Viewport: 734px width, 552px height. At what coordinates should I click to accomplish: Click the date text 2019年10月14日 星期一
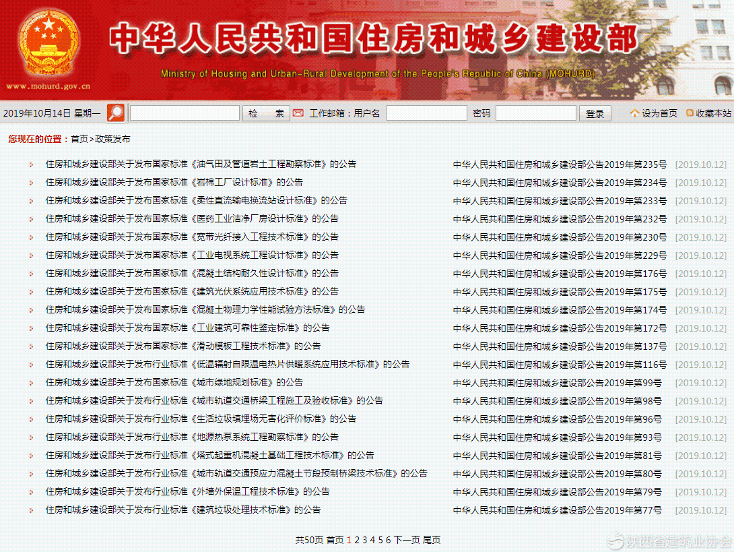(x=51, y=113)
